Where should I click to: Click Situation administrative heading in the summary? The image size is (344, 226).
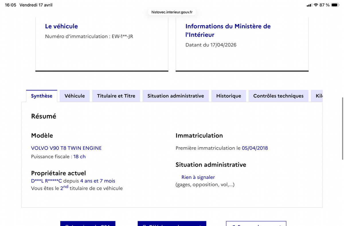coord(211,165)
